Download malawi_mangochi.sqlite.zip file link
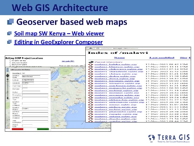Image resolution: width=194 pixels, height=146 pixels. 118,88
